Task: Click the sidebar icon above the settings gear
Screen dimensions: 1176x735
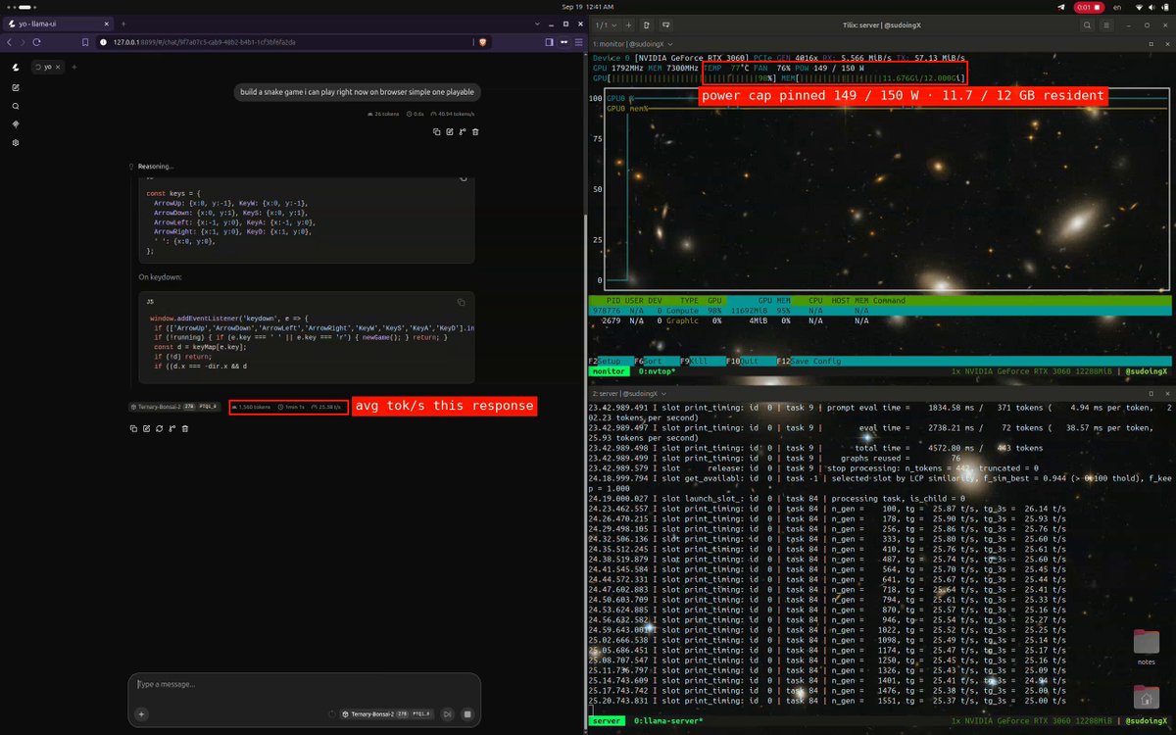Action: (16, 124)
